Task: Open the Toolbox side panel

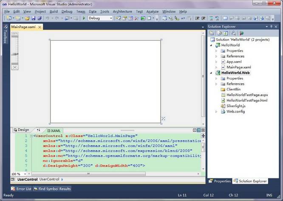Action: (x=6, y=34)
